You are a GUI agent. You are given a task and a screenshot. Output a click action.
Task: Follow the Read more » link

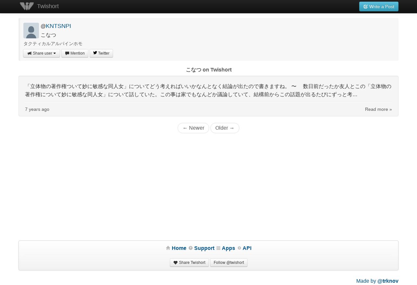[x=378, y=109]
